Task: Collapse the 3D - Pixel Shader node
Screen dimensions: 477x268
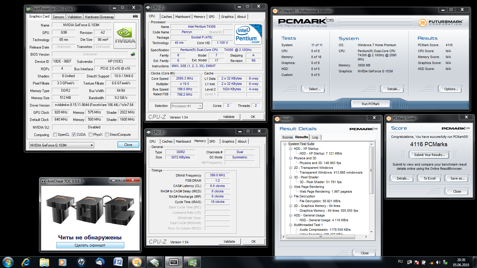Action: coord(291,177)
